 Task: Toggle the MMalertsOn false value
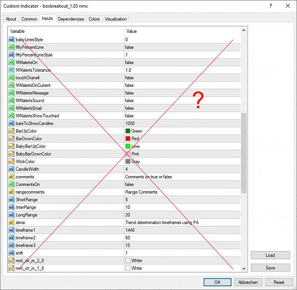182,63
